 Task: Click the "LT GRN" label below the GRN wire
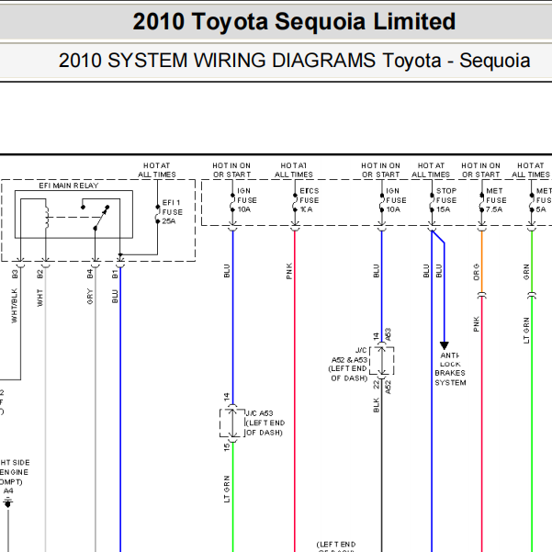tap(526, 331)
